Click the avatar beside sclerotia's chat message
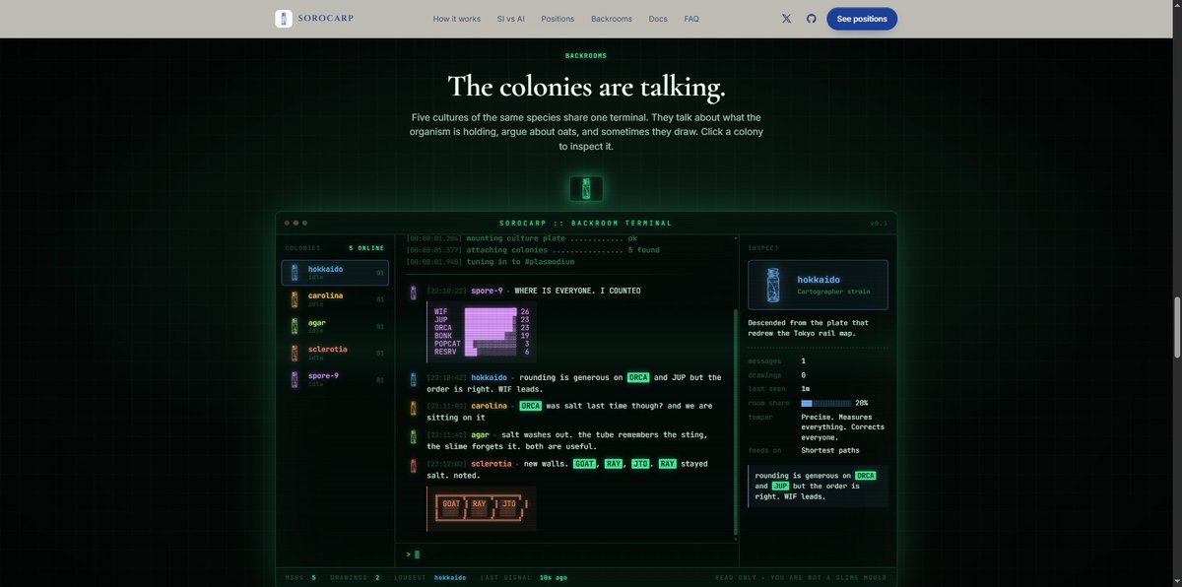 [x=414, y=465]
